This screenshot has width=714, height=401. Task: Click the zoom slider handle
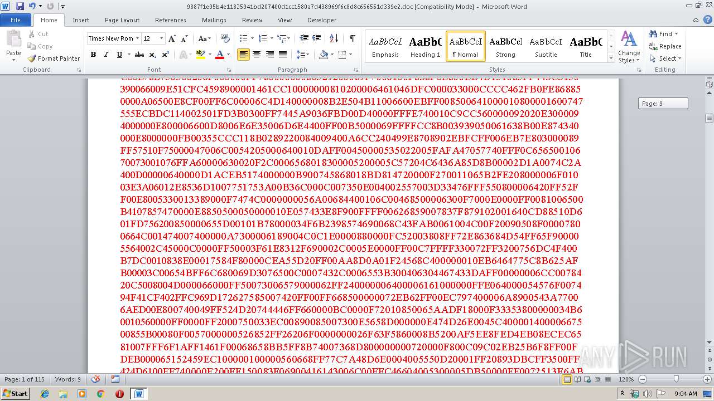(x=676, y=379)
